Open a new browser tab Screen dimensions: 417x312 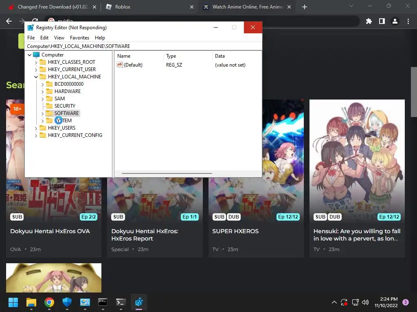tap(305, 7)
